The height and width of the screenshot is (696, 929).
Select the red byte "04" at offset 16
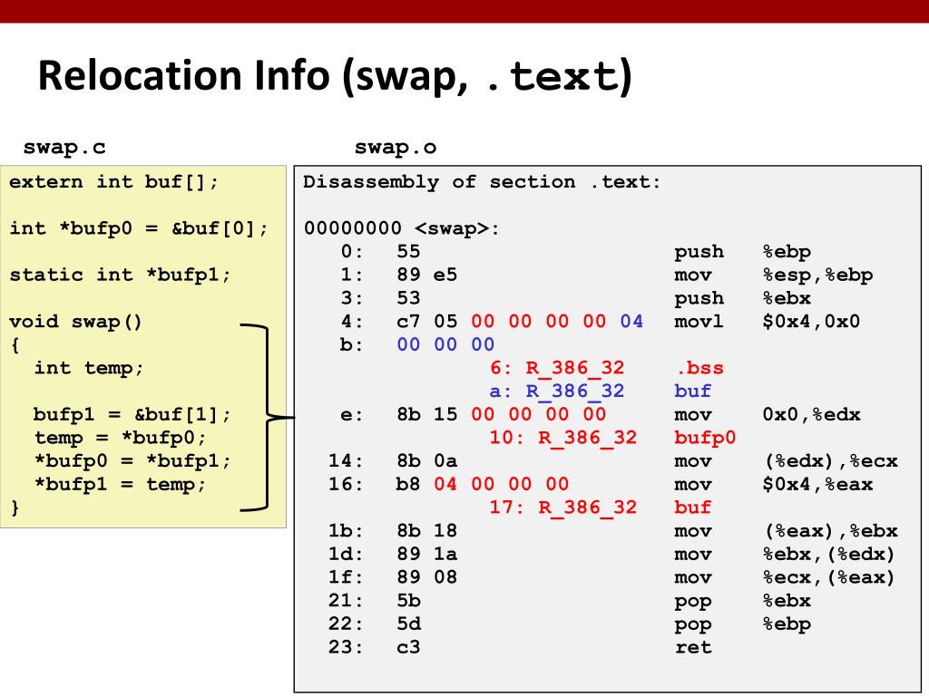pyautogui.click(x=445, y=484)
